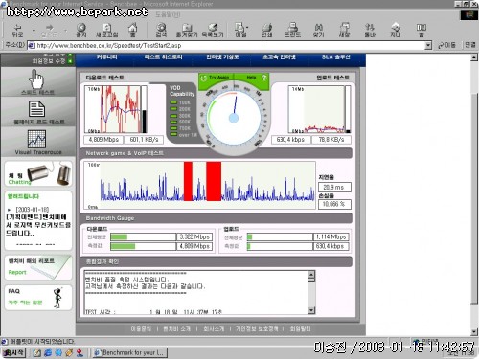The image size is (479, 359).
Task: Click the 4,809 Mbps download speed value
Action: click(103, 140)
